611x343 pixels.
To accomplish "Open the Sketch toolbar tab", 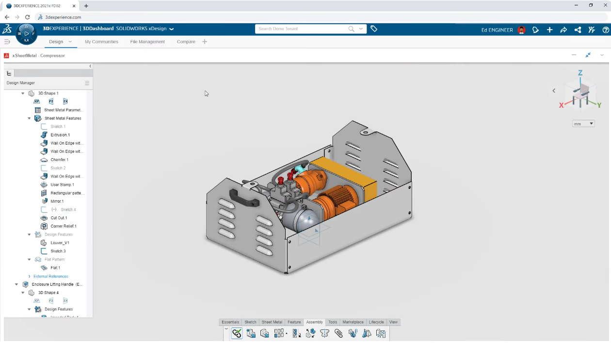I will click(x=250, y=322).
